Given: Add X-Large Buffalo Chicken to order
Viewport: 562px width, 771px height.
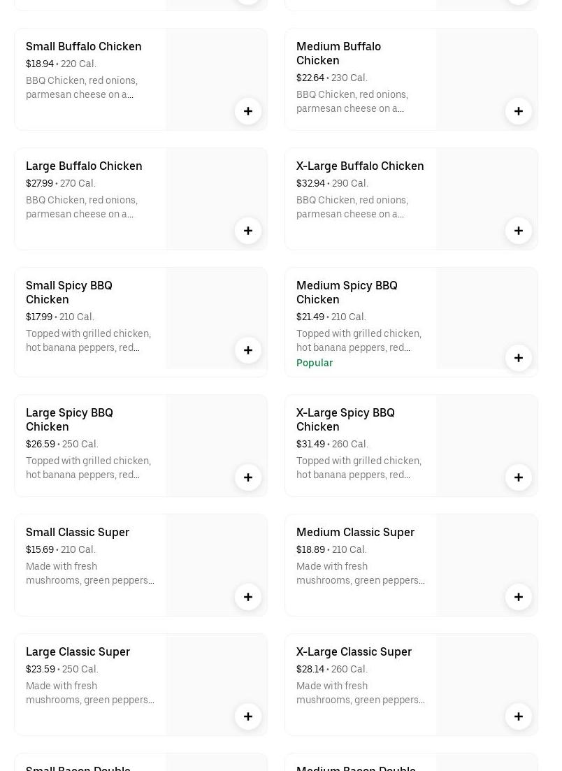Looking at the screenshot, I should pos(519,231).
